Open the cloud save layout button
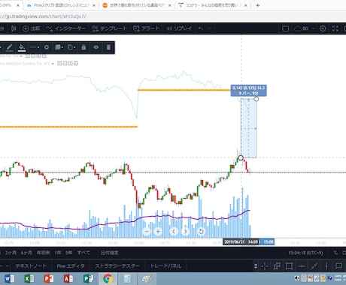 click(x=301, y=28)
